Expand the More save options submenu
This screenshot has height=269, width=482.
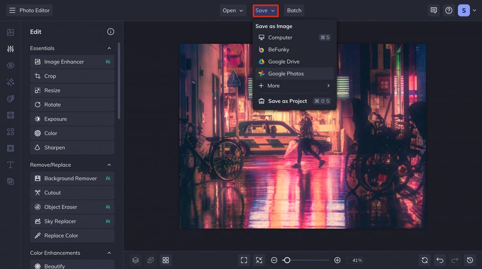[x=294, y=86]
